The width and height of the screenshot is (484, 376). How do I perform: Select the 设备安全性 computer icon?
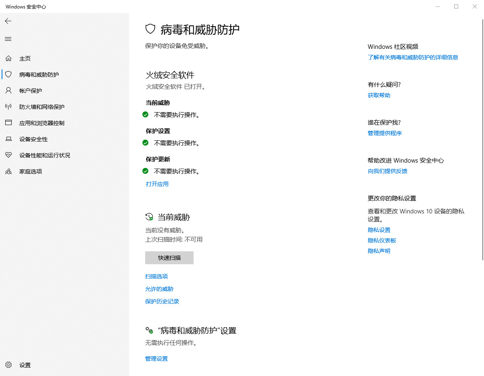tap(8, 139)
